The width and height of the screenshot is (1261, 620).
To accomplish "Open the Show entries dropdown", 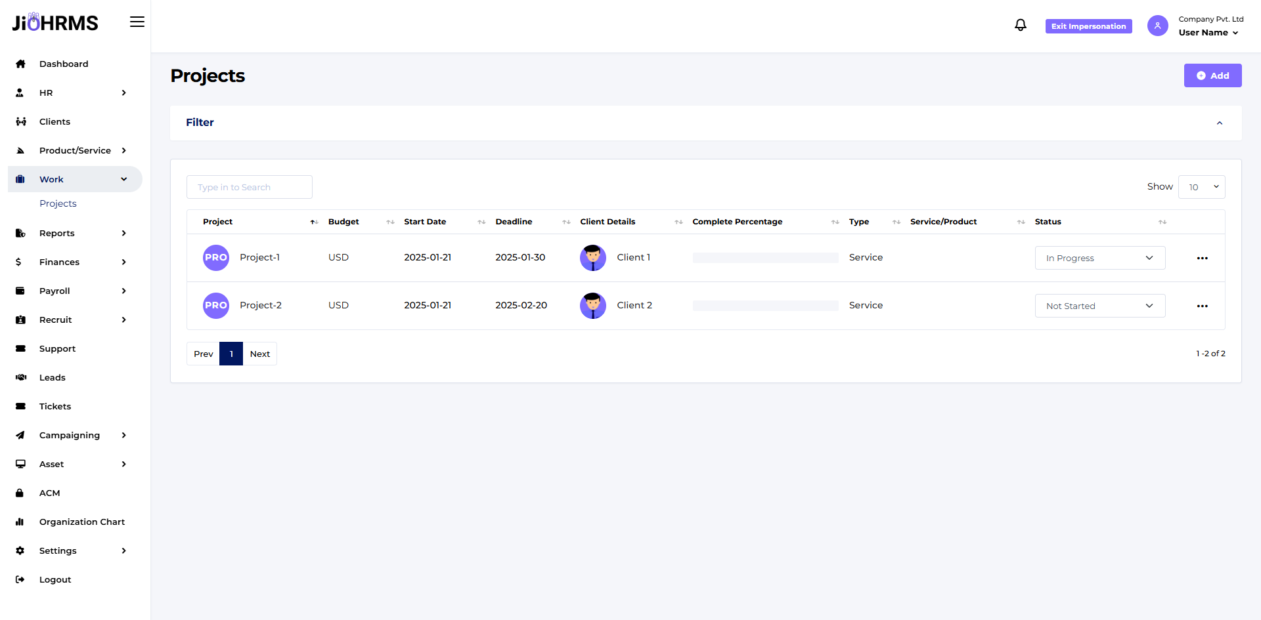I will 1201,187.
